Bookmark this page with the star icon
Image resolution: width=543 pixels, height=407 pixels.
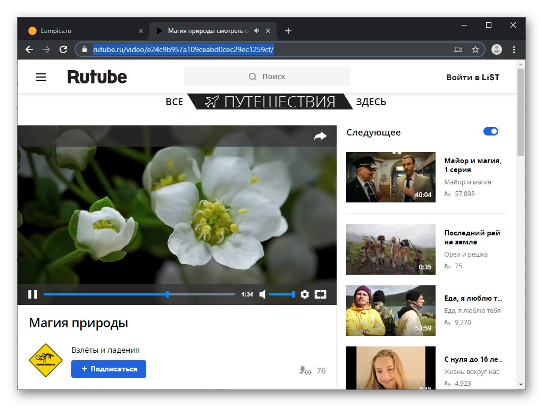click(475, 49)
